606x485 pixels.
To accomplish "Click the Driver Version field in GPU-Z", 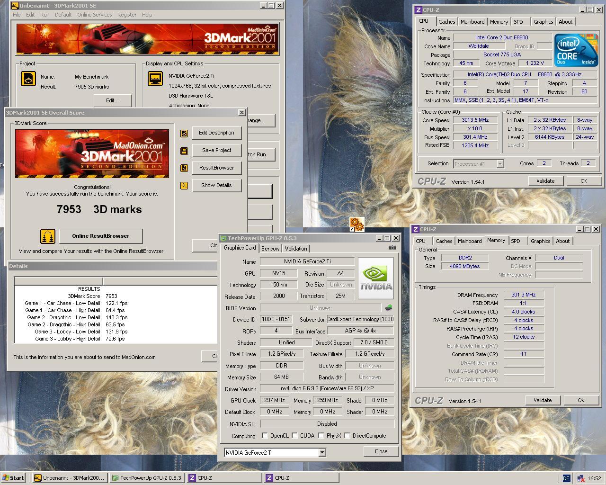I will [327, 389].
